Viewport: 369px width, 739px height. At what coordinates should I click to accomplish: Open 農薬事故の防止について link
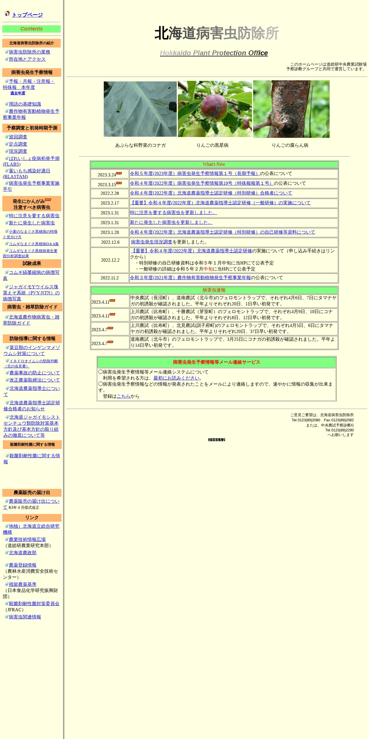(x=34, y=373)
